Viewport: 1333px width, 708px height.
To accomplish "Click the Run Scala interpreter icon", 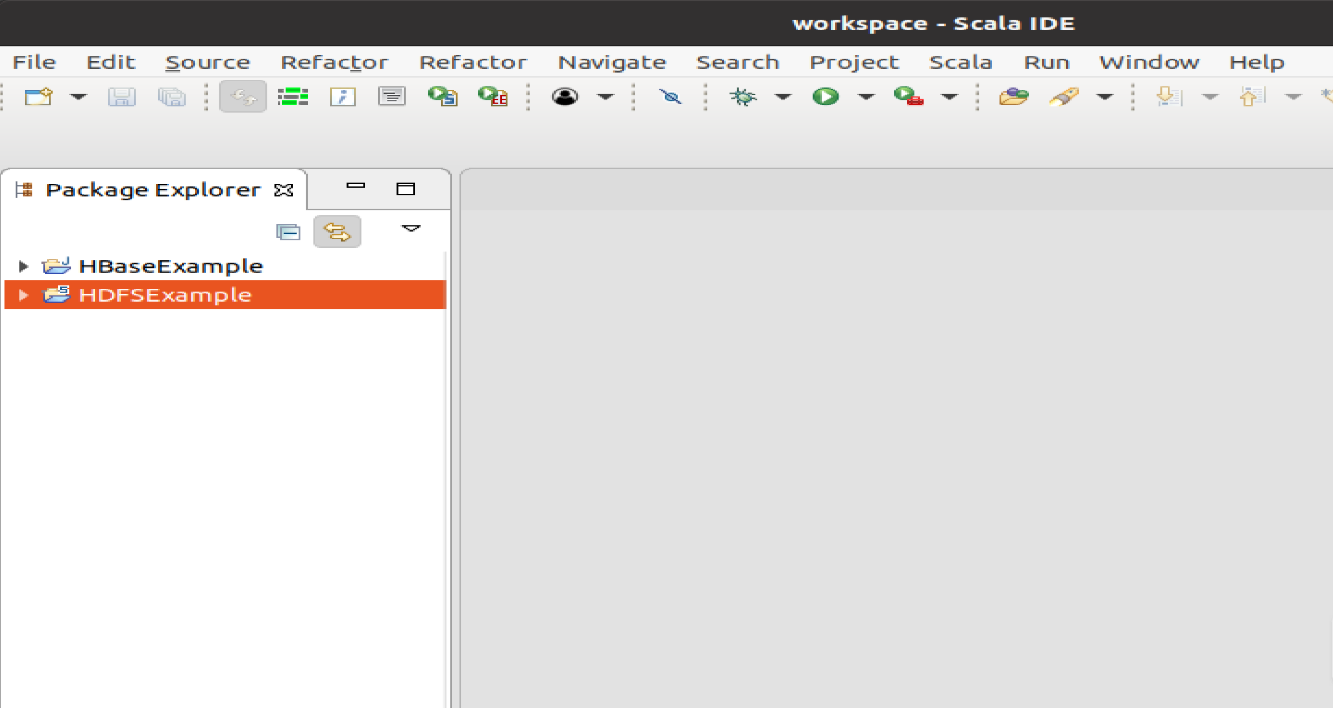I will tap(442, 97).
